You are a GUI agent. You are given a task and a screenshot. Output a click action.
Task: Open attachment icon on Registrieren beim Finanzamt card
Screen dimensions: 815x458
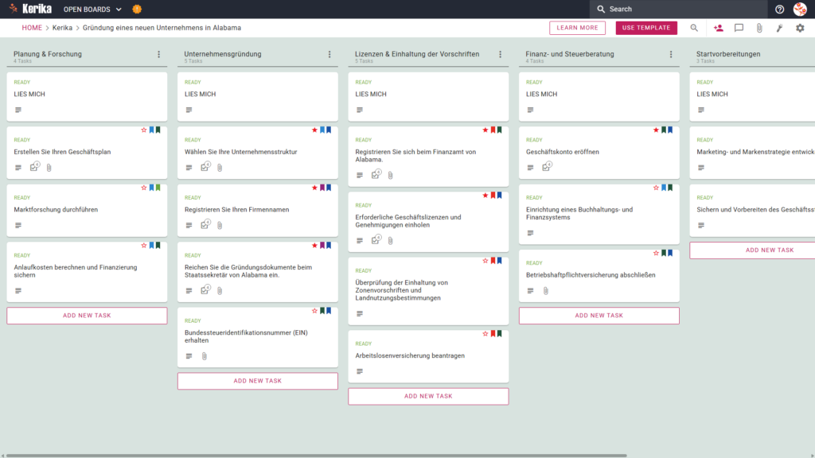coord(390,176)
